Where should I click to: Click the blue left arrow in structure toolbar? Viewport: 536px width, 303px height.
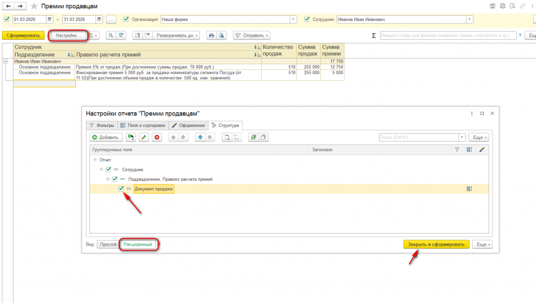200,137
